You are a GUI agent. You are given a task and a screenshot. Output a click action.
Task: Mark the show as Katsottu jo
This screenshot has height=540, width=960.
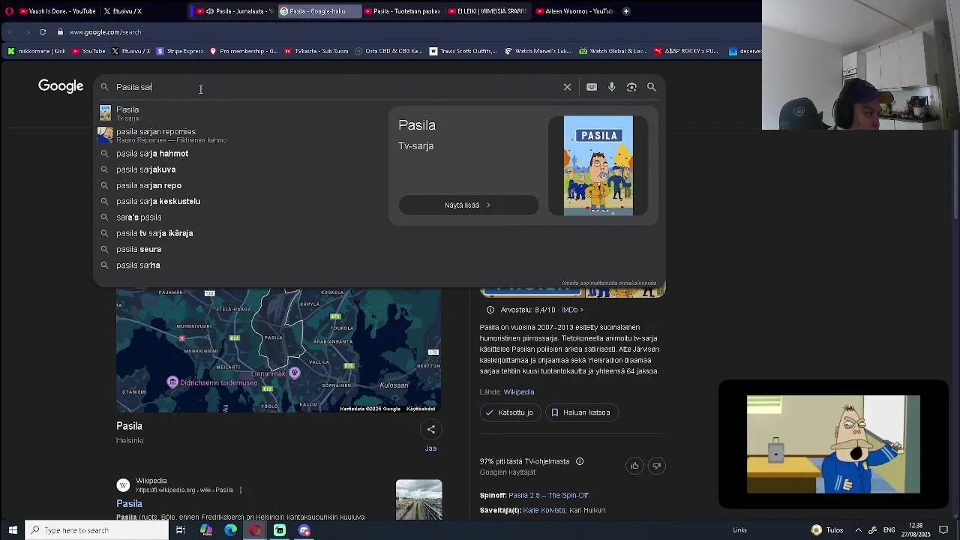click(x=510, y=412)
